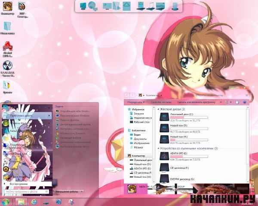258x206 pixels.
Task: Open Internet Explorer from the taskbar
Action: 34,202
